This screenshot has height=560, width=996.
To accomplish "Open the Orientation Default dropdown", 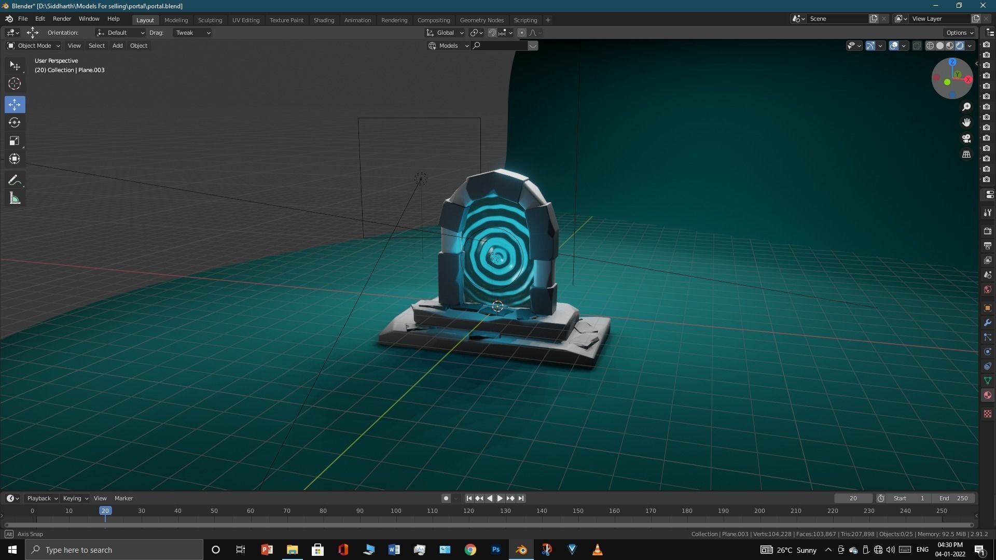I will click(x=120, y=33).
